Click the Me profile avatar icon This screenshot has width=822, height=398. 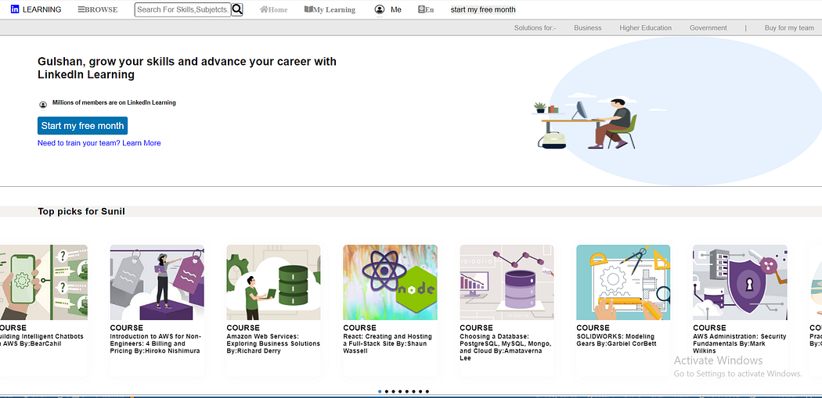pyautogui.click(x=380, y=9)
